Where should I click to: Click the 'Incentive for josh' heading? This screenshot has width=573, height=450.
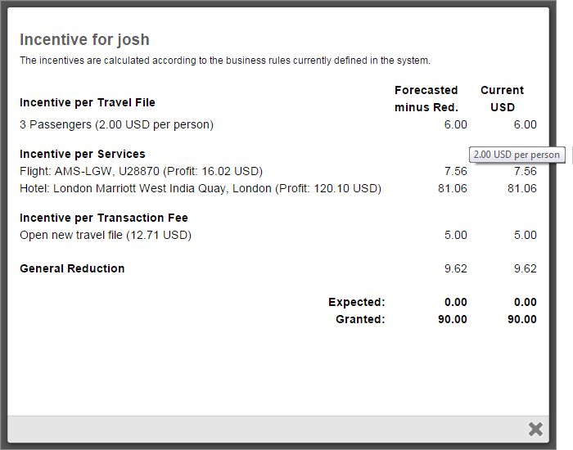point(84,40)
